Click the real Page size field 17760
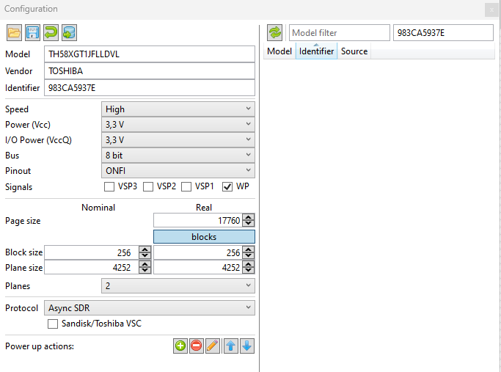501x372 pixels. 198,221
